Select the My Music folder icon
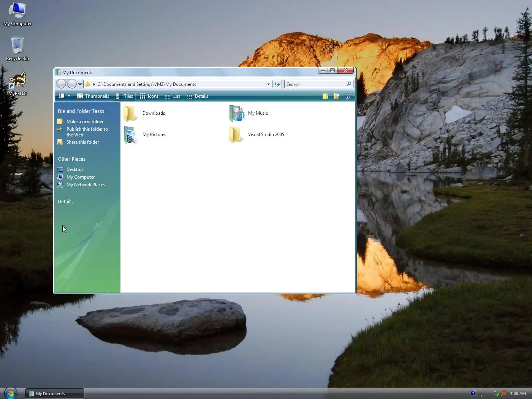 [x=236, y=113]
